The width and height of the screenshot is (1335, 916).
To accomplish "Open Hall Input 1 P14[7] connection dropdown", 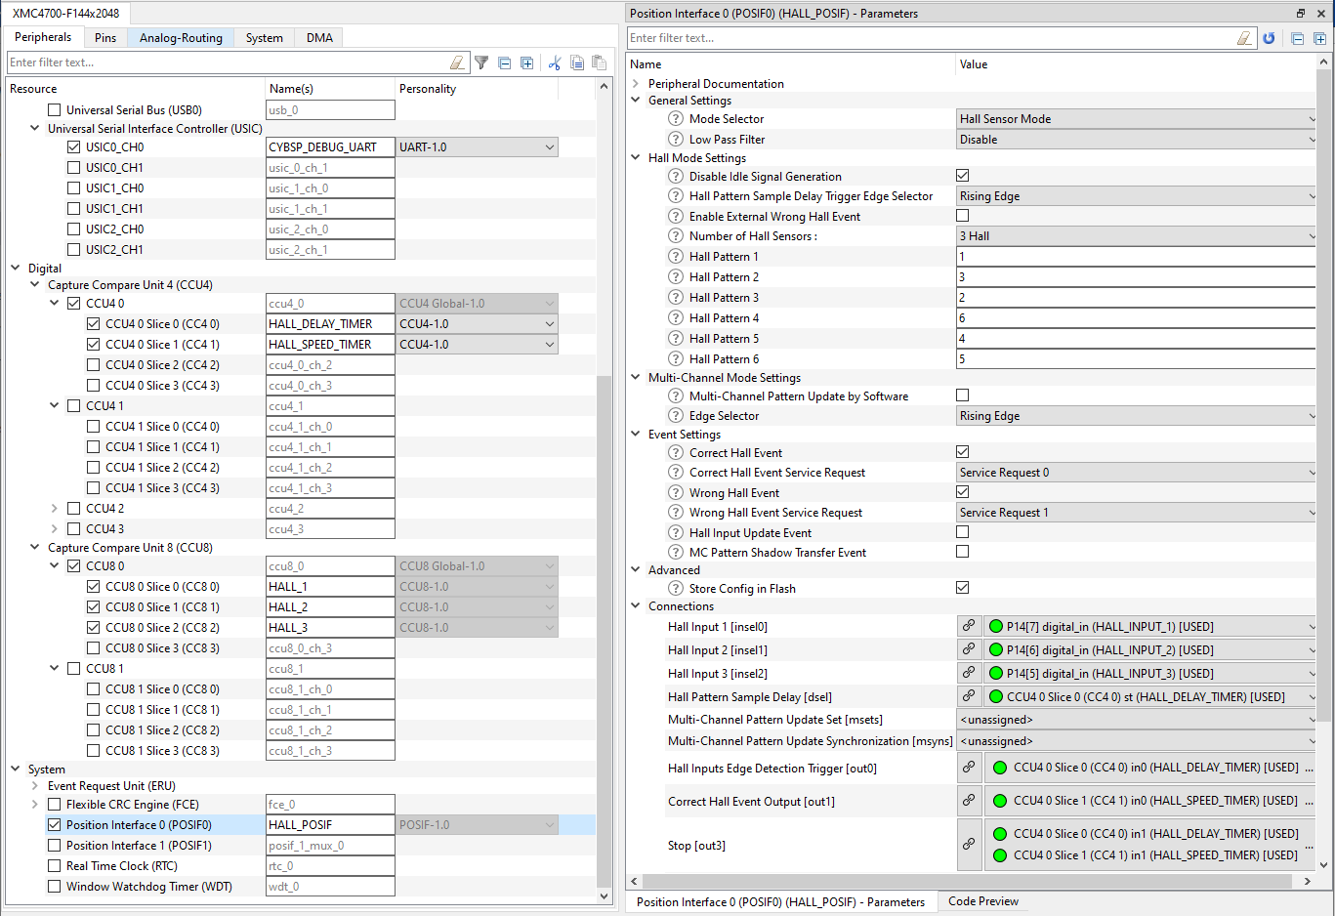I will 1151,626.
